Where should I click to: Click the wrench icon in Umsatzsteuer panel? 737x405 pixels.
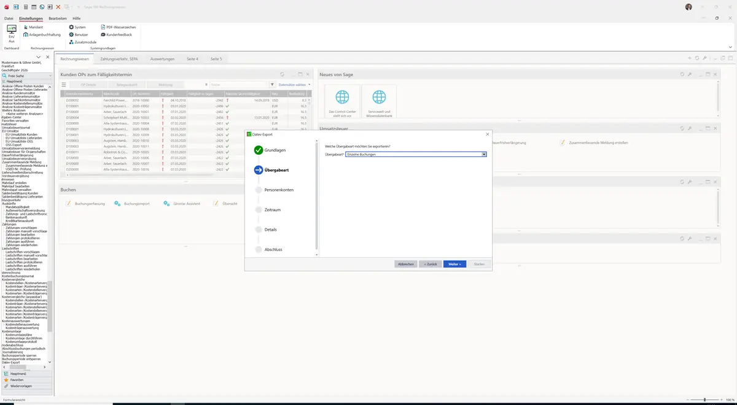(x=690, y=129)
